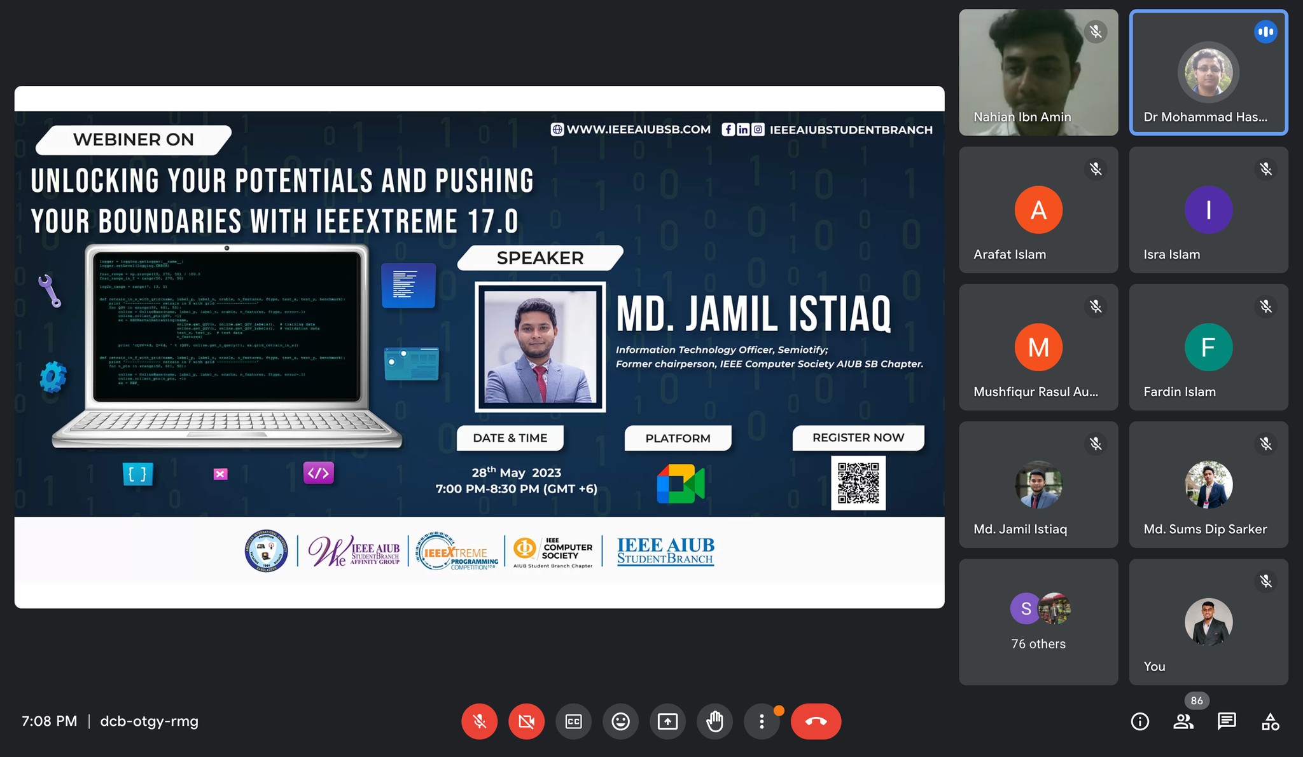
Task: Click Fardin Islam's green avatar
Action: 1208,348
